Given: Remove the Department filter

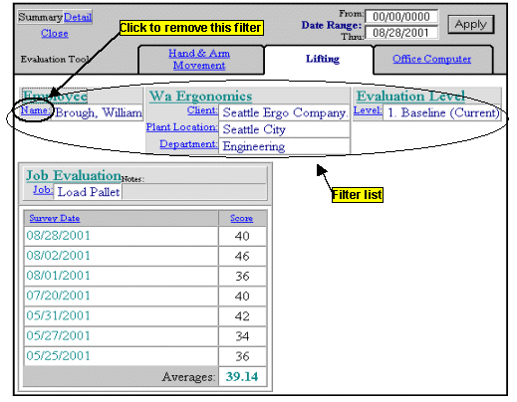Looking at the screenshot, I should [188, 144].
